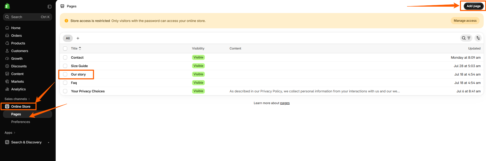The width and height of the screenshot is (486, 161).
Task: Follow the 'pages' learn more link
Action: [x=285, y=103]
